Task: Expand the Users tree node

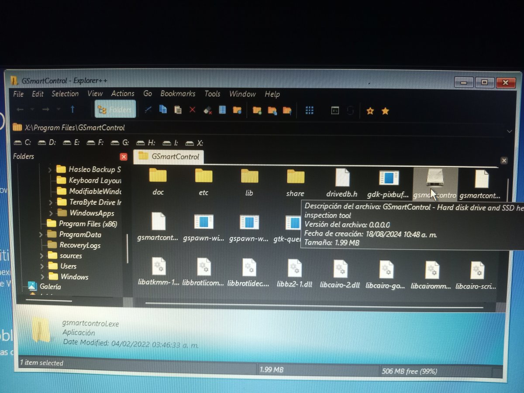Action: (42, 266)
